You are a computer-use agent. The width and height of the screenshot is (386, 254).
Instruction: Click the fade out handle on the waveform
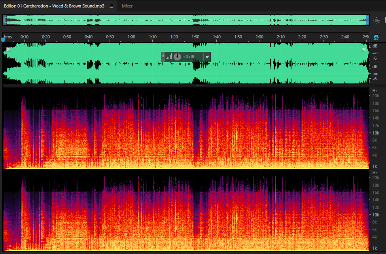click(x=363, y=50)
